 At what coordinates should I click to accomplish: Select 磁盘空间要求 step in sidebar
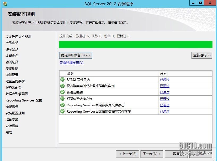[15, 81]
